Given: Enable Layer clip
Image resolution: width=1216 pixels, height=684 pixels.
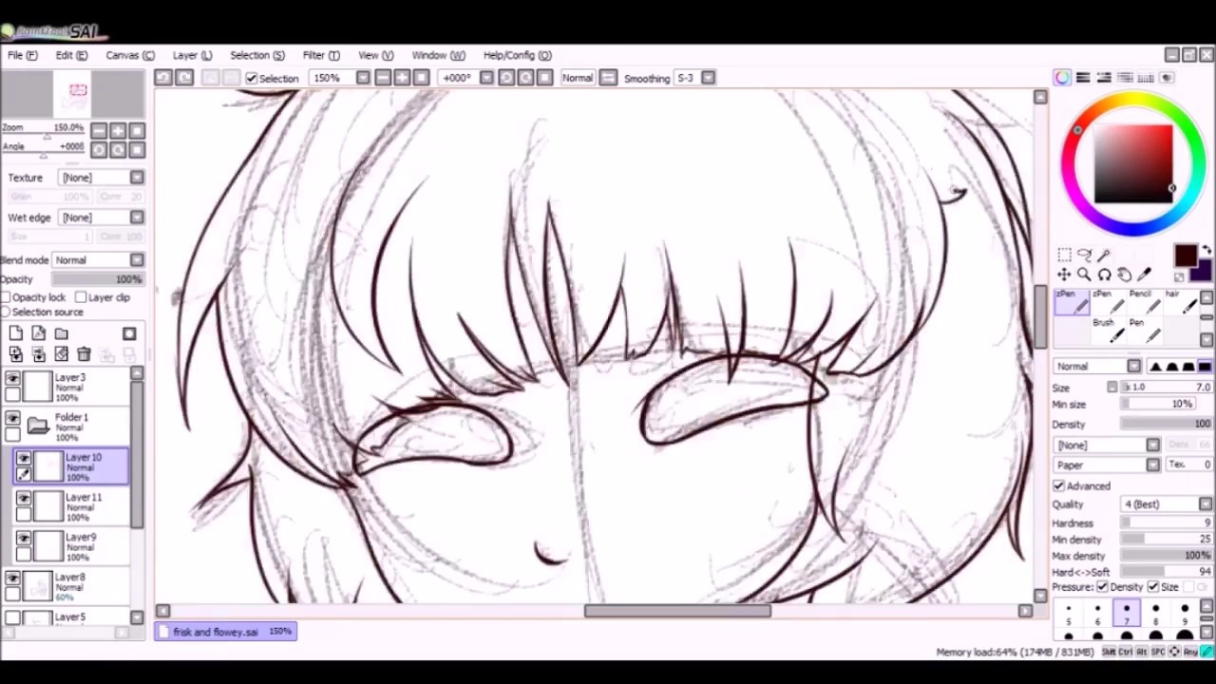Looking at the screenshot, I should (x=81, y=297).
